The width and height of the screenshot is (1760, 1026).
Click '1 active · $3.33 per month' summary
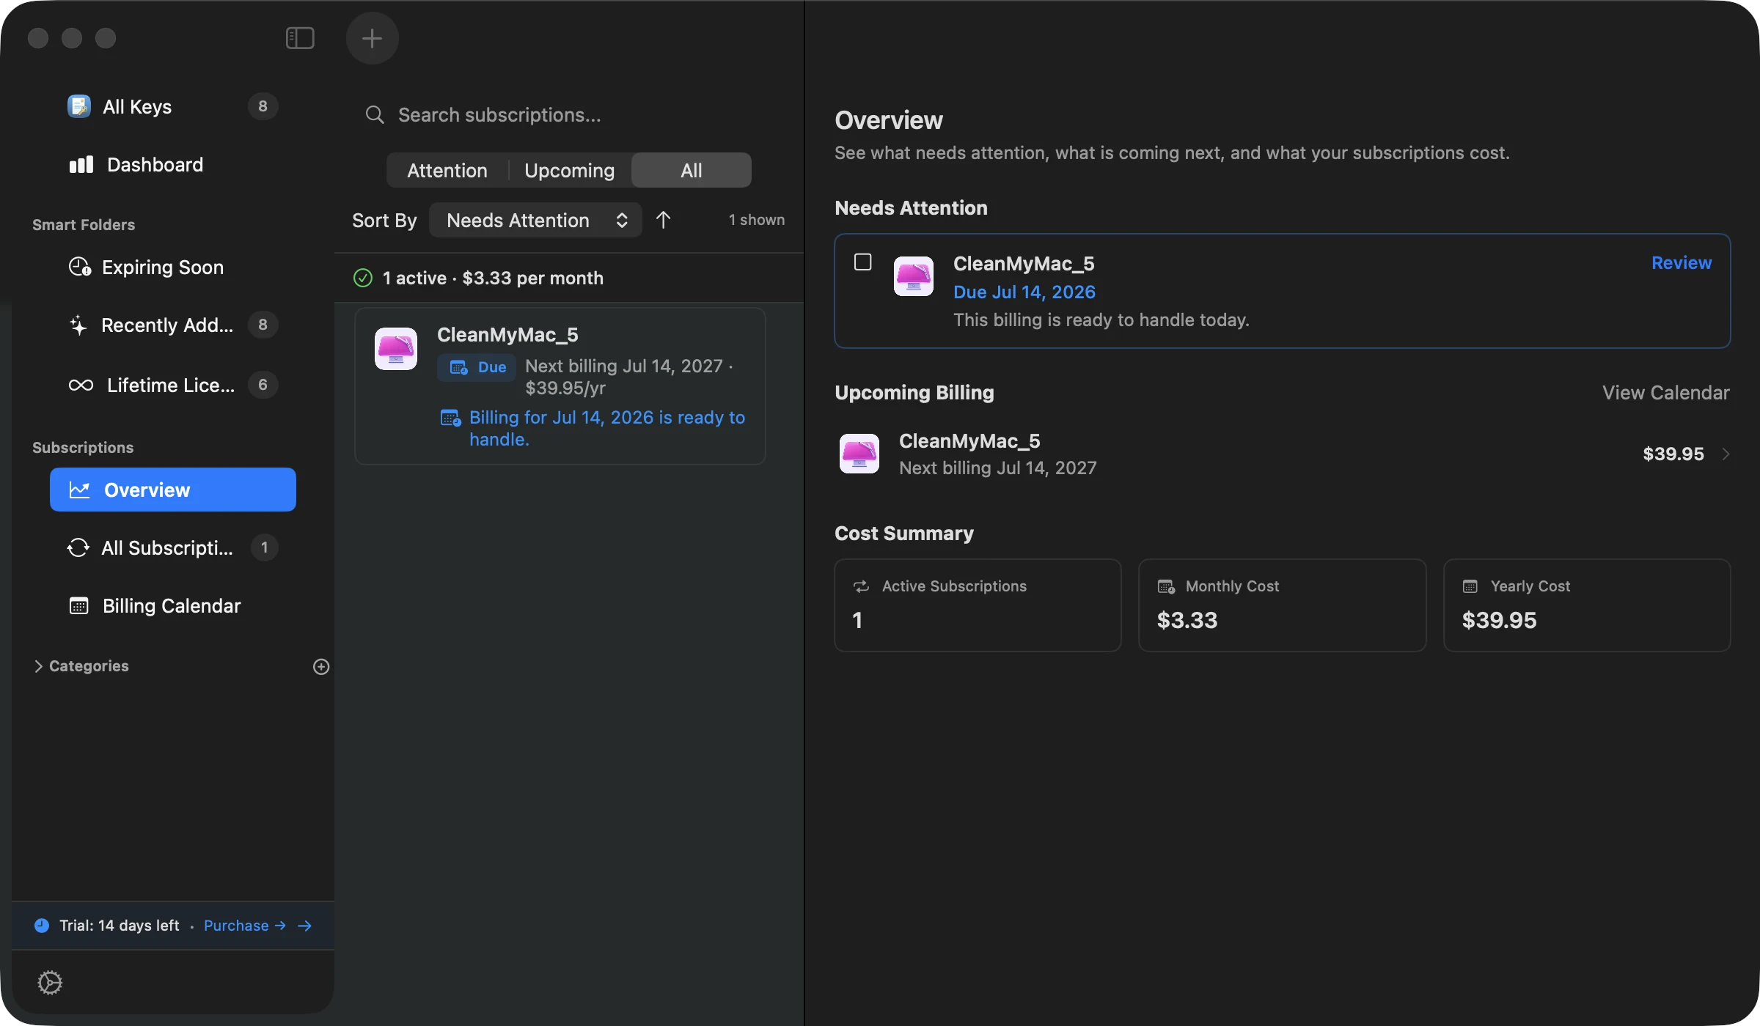[x=493, y=278]
